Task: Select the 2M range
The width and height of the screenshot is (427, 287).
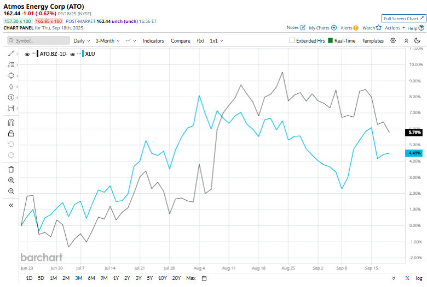Action: point(66,278)
